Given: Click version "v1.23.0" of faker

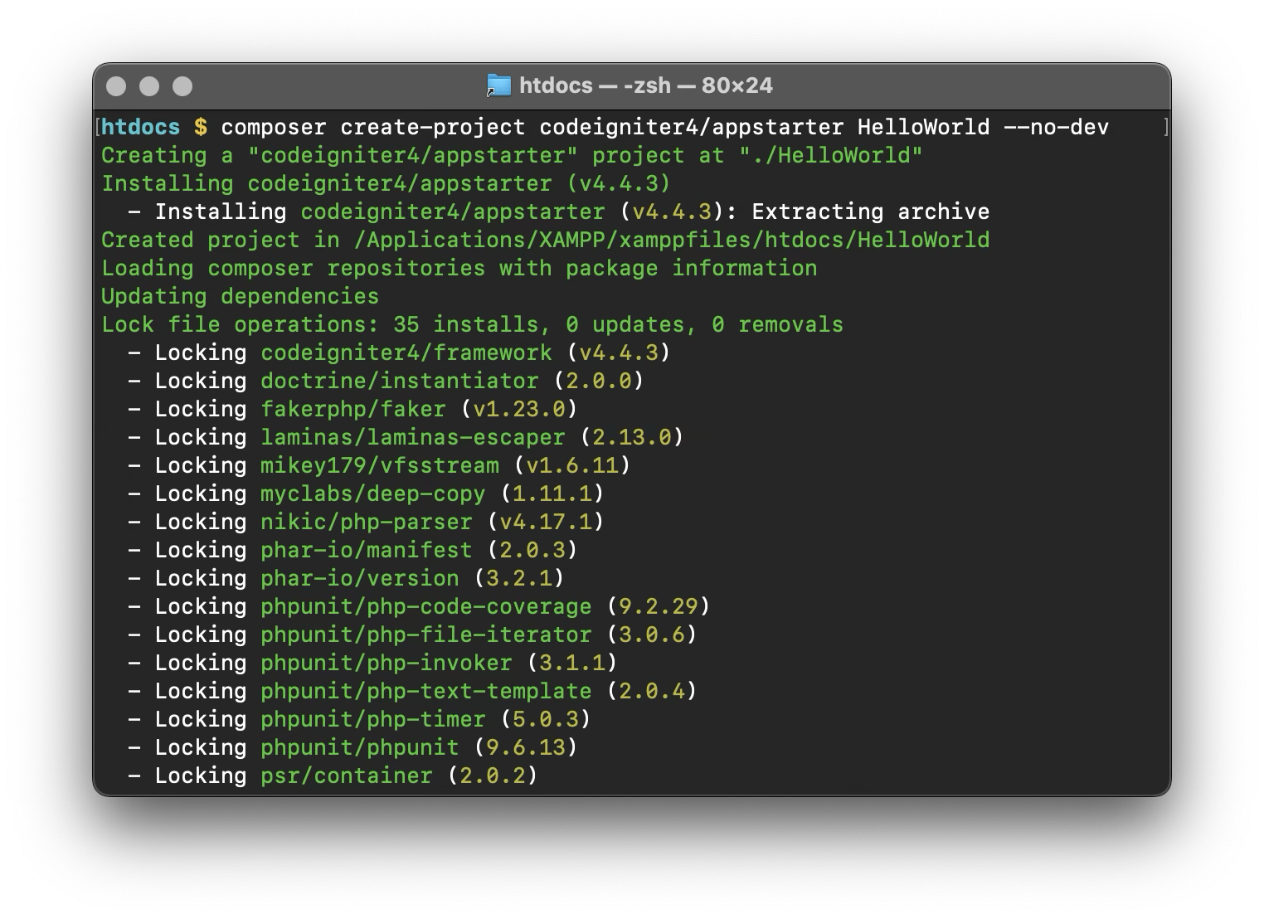Looking at the screenshot, I should pyautogui.click(x=519, y=409).
